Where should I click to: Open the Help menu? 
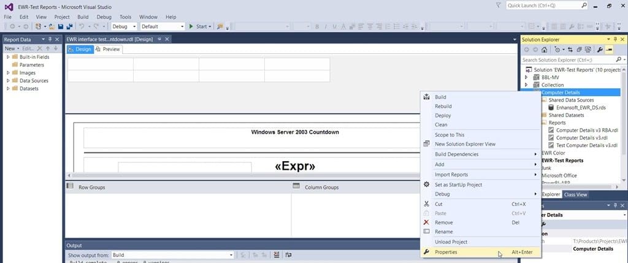[x=171, y=17]
